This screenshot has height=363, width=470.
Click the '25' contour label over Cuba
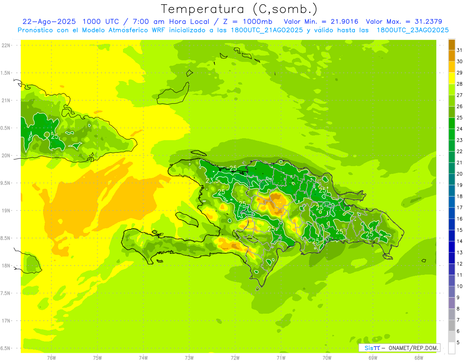click(x=54, y=137)
